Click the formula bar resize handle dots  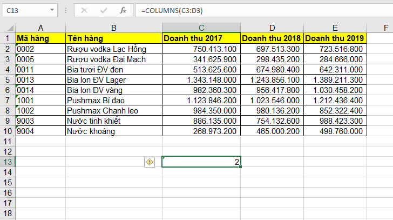click(x=65, y=10)
